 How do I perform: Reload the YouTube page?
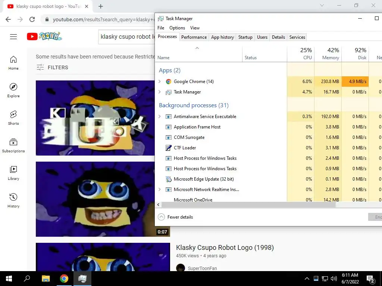coord(32,19)
